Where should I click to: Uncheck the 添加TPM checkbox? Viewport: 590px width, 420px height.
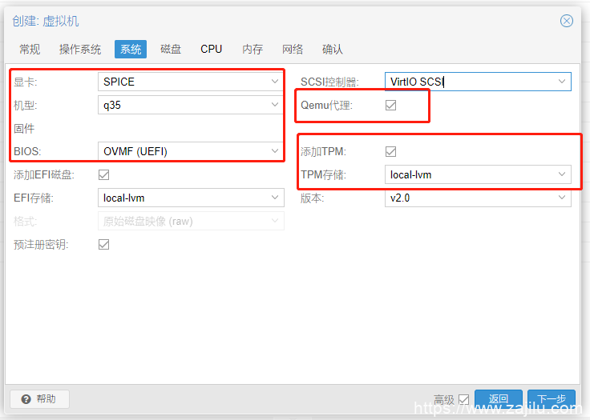(391, 151)
